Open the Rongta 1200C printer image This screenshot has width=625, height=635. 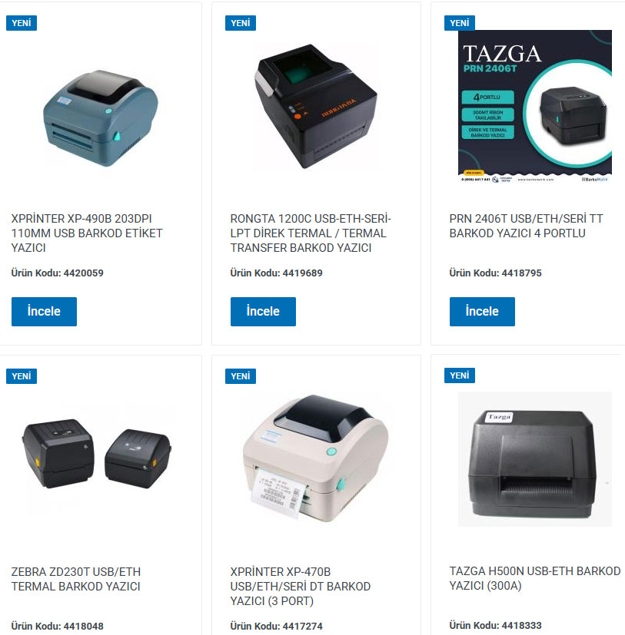tap(316, 106)
